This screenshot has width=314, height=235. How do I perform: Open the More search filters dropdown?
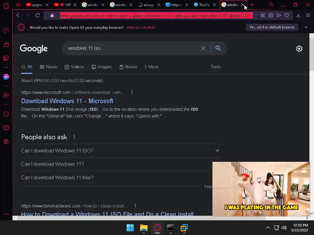tap(151, 67)
